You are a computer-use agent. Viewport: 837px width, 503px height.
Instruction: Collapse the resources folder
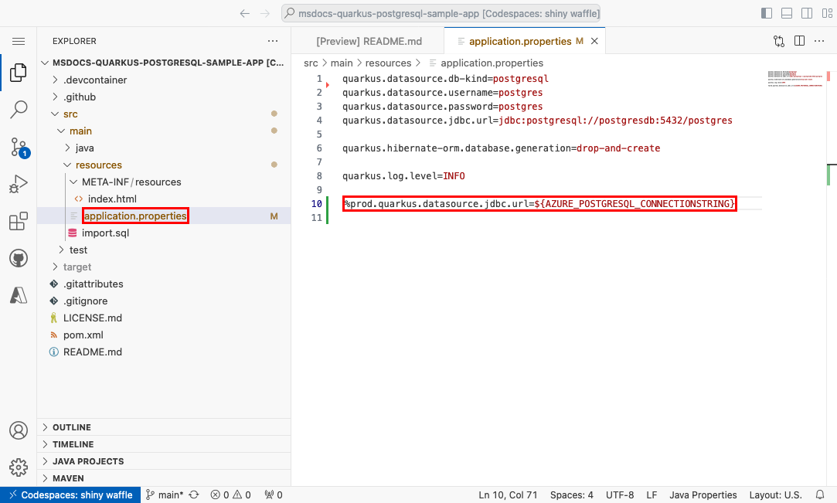164,165
